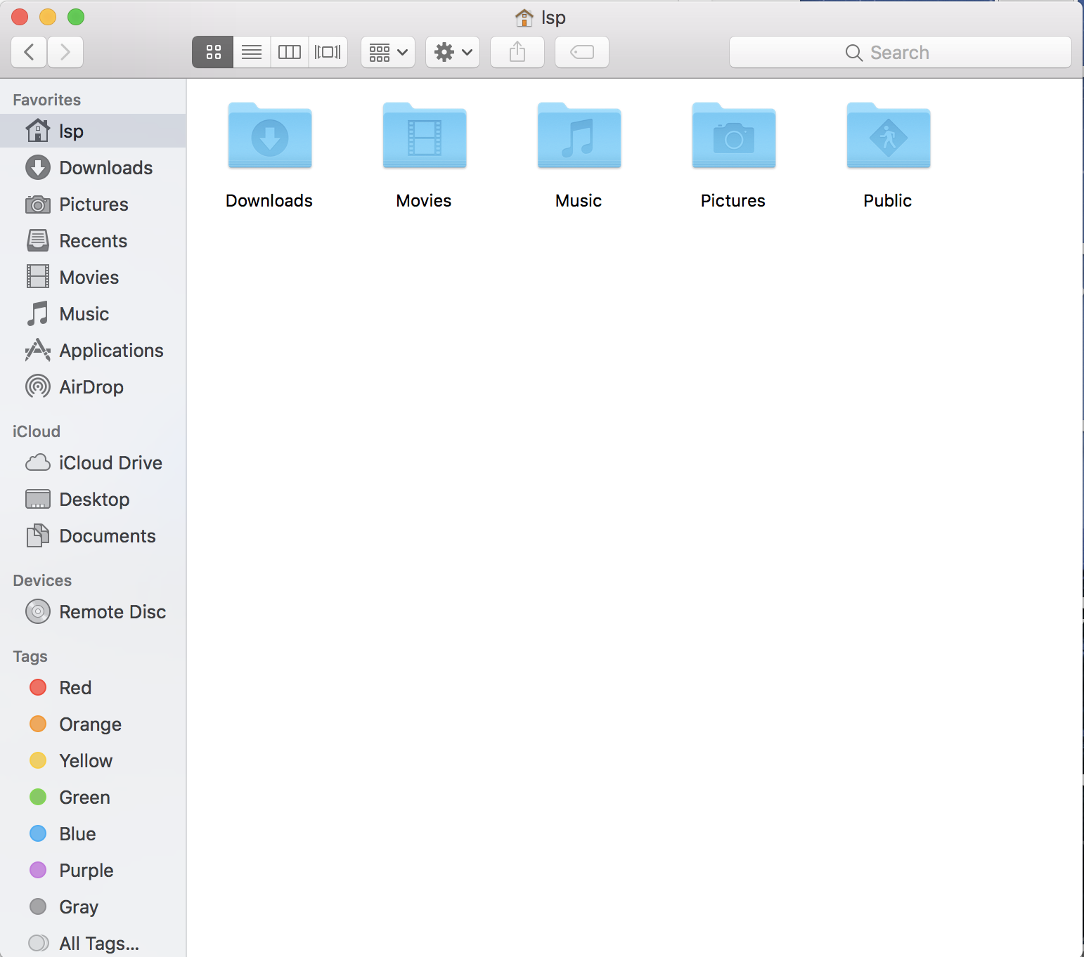Open AirDrop in the sidebar
This screenshot has height=957, width=1084.
[93, 386]
